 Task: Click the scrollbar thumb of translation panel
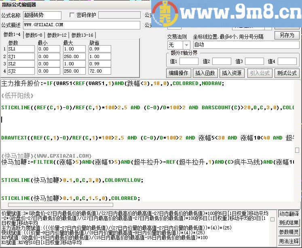coord(272,219)
